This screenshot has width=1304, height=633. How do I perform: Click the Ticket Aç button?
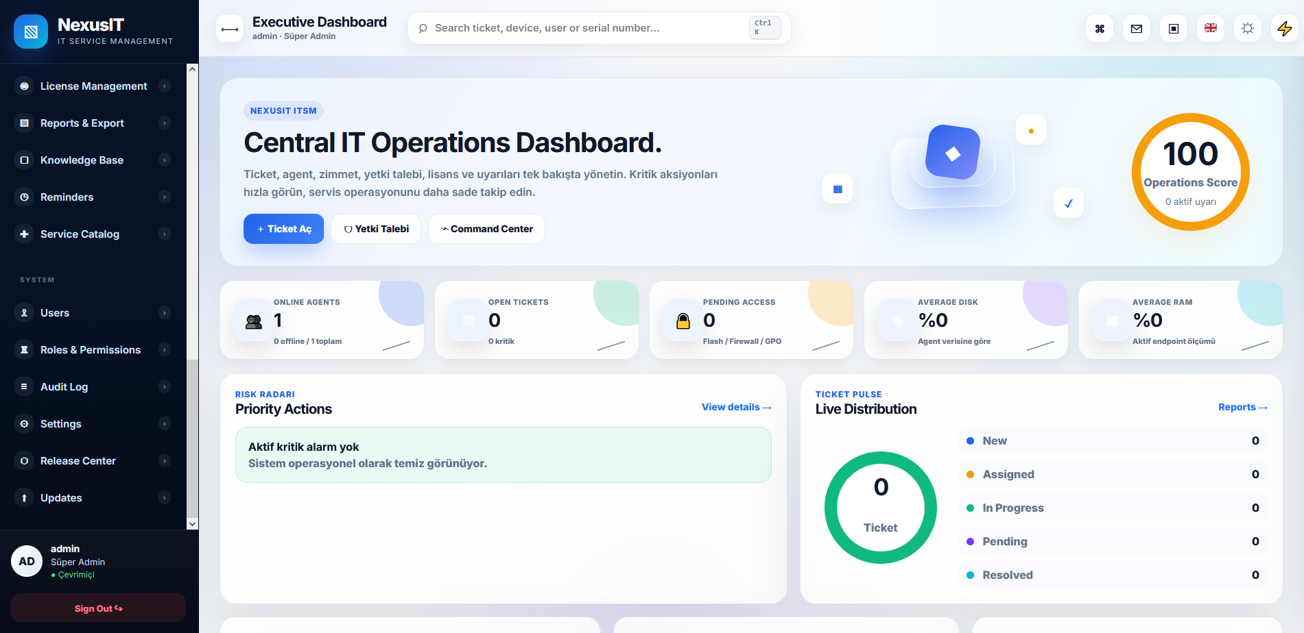(x=283, y=229)
